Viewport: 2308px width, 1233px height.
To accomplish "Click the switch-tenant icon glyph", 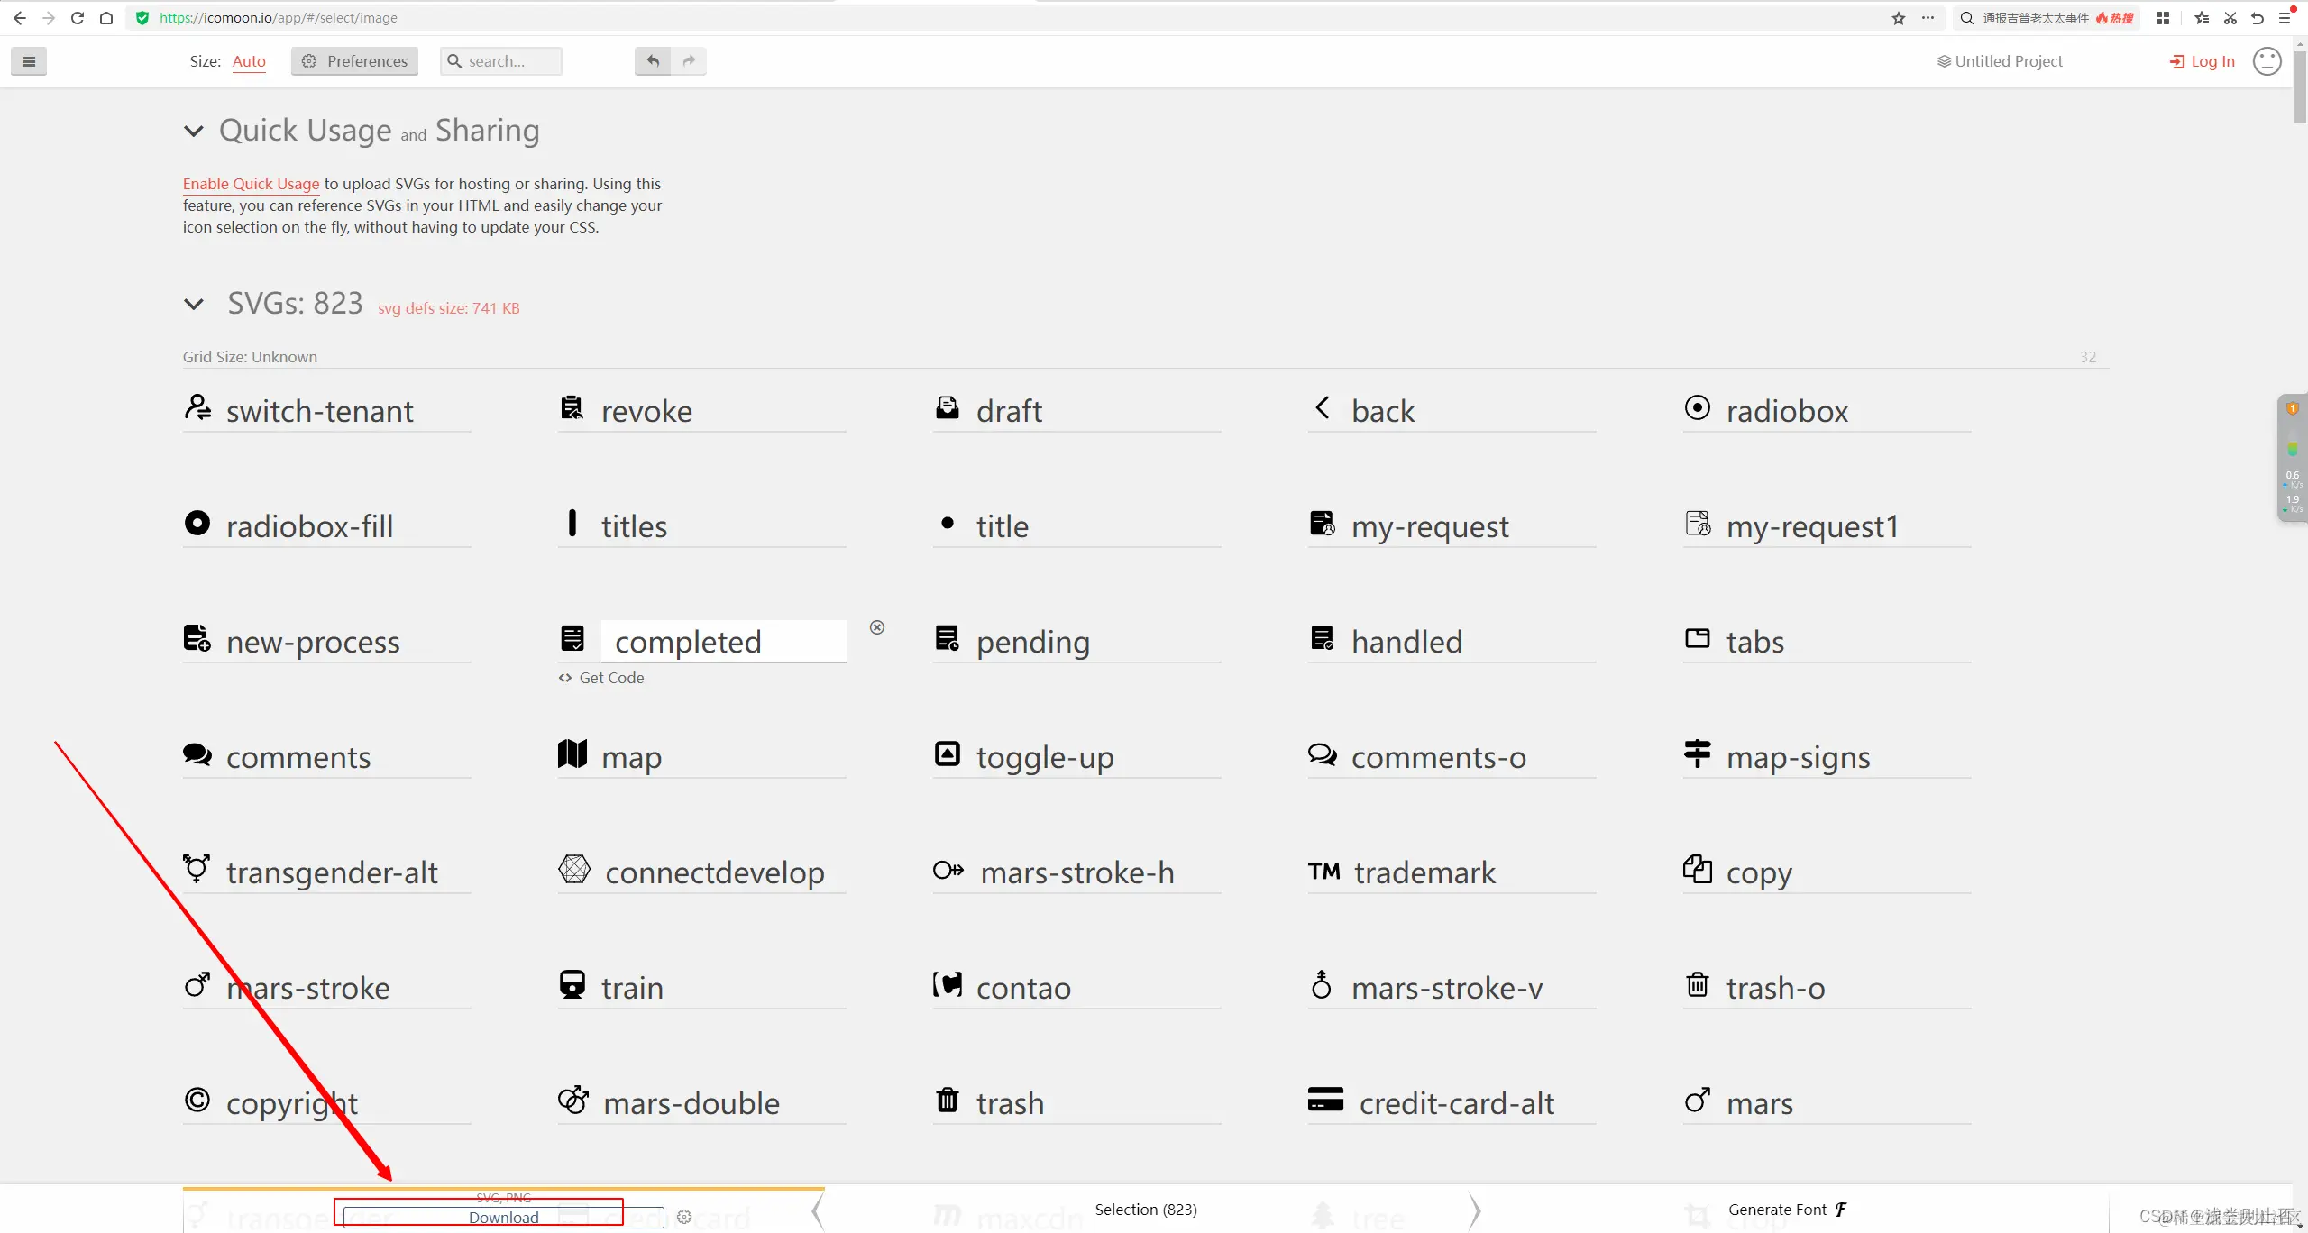I will coord(197,408).
